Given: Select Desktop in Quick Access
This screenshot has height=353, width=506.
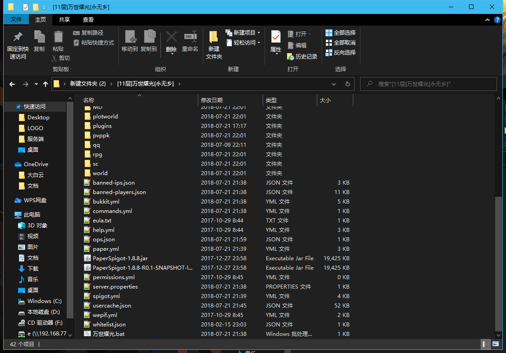Looking at the screenshot, I should click(x=38, y=118).
